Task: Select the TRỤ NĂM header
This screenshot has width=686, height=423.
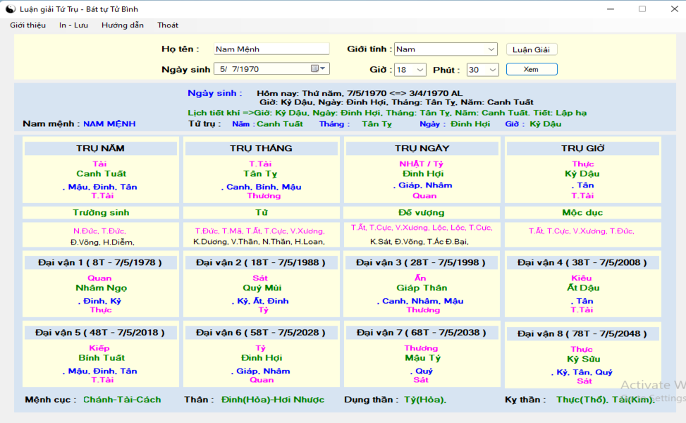Action: tap(101, 148)
